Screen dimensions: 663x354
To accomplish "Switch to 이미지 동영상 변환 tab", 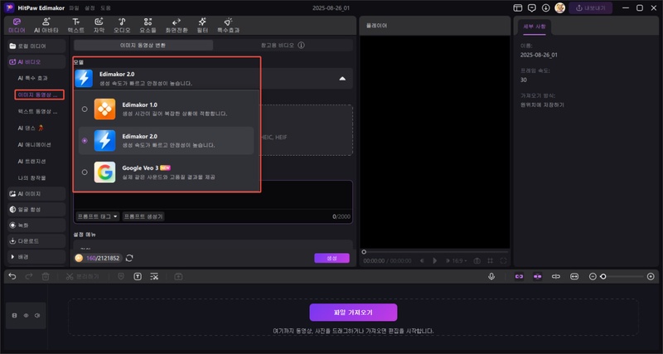I will 143,46.
